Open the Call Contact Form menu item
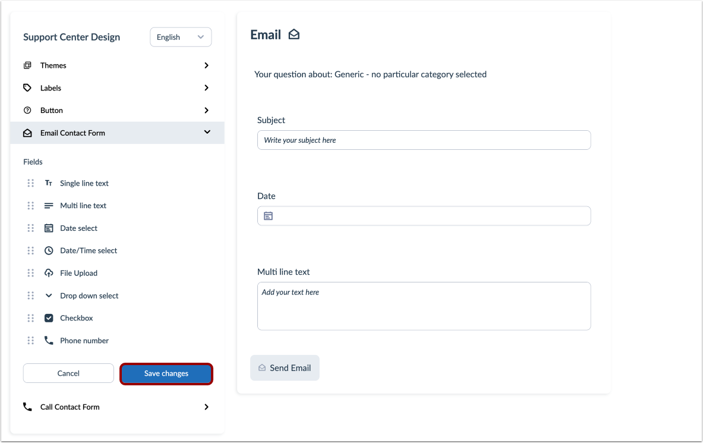The width and height of the screenshot is (703, 443). click(117, 407)
